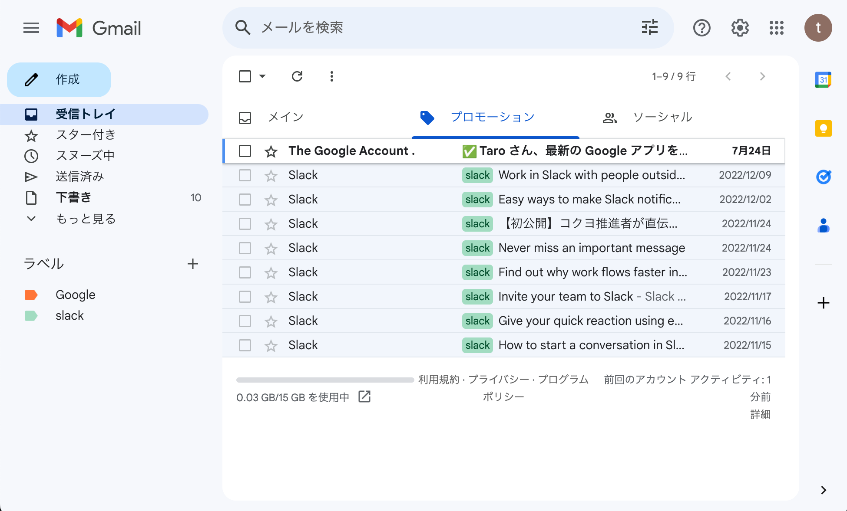Check the 'Never miss an important message' email

click(x=245, y=248)
